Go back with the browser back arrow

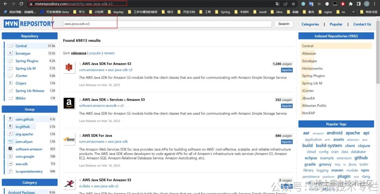point(5,4)
